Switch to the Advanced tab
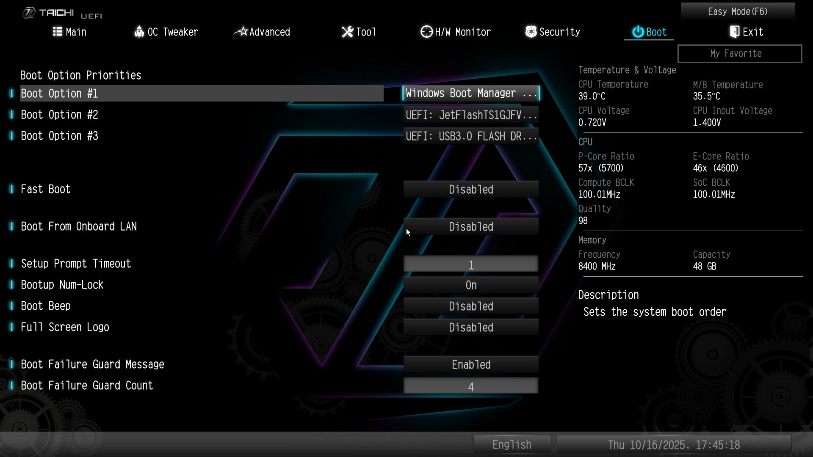This screenshot has width=813, height=457. coord(269,32)
